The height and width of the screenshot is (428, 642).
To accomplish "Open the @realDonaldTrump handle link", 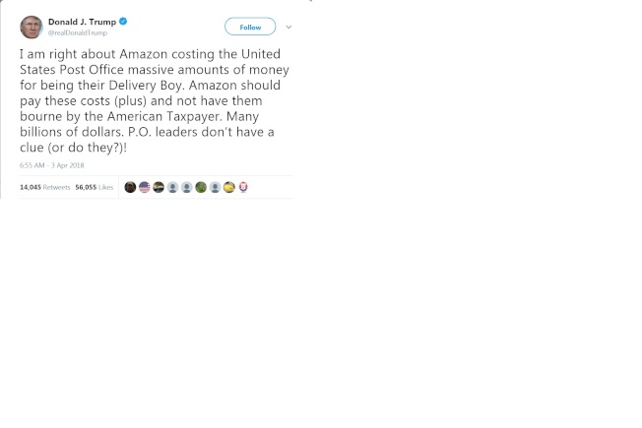I will tap(78, 32).
